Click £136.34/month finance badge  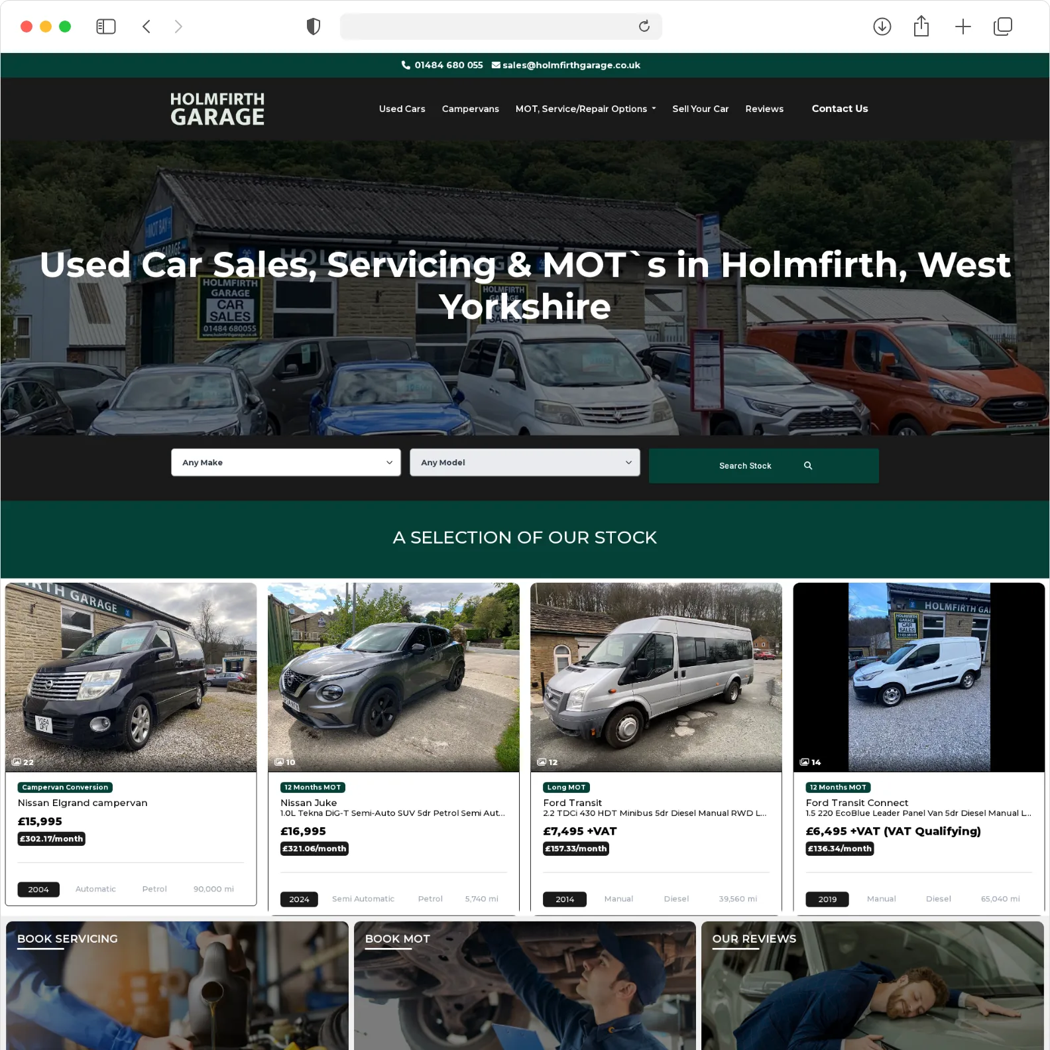pos(839,848)
